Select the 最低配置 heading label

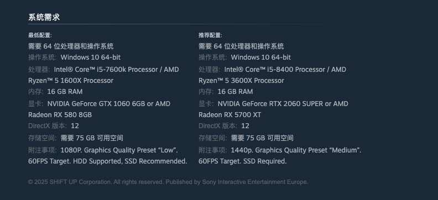point(40,35)
